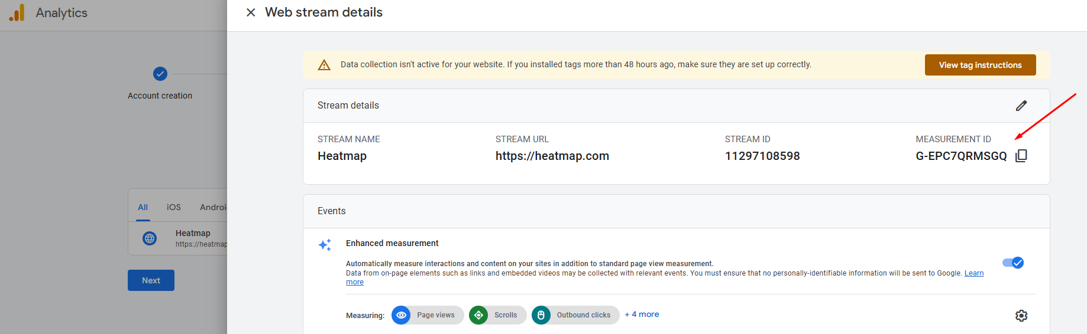
Task: Click the Outbound clicks mouse icon
Action: (541, 315)
